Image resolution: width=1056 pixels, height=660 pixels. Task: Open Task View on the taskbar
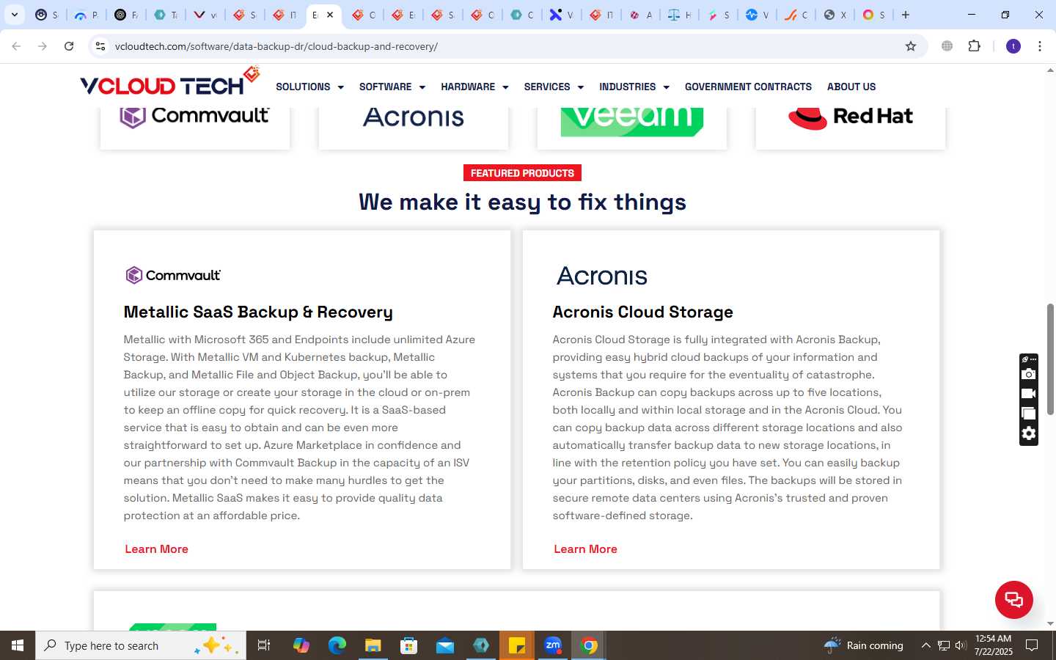pos(264,645)
